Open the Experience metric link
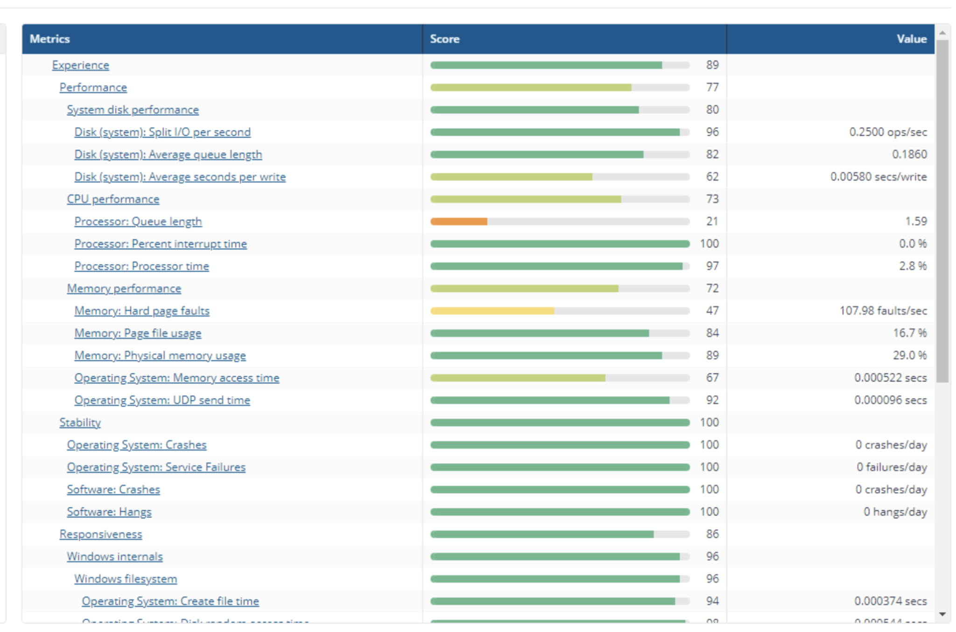Image resolution: width=956 pixels, height=632 pixels. (x=80, y=65)
